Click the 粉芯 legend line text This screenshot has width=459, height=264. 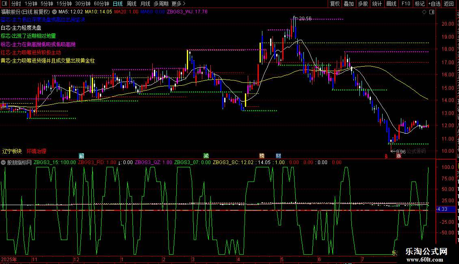[38, 45]
